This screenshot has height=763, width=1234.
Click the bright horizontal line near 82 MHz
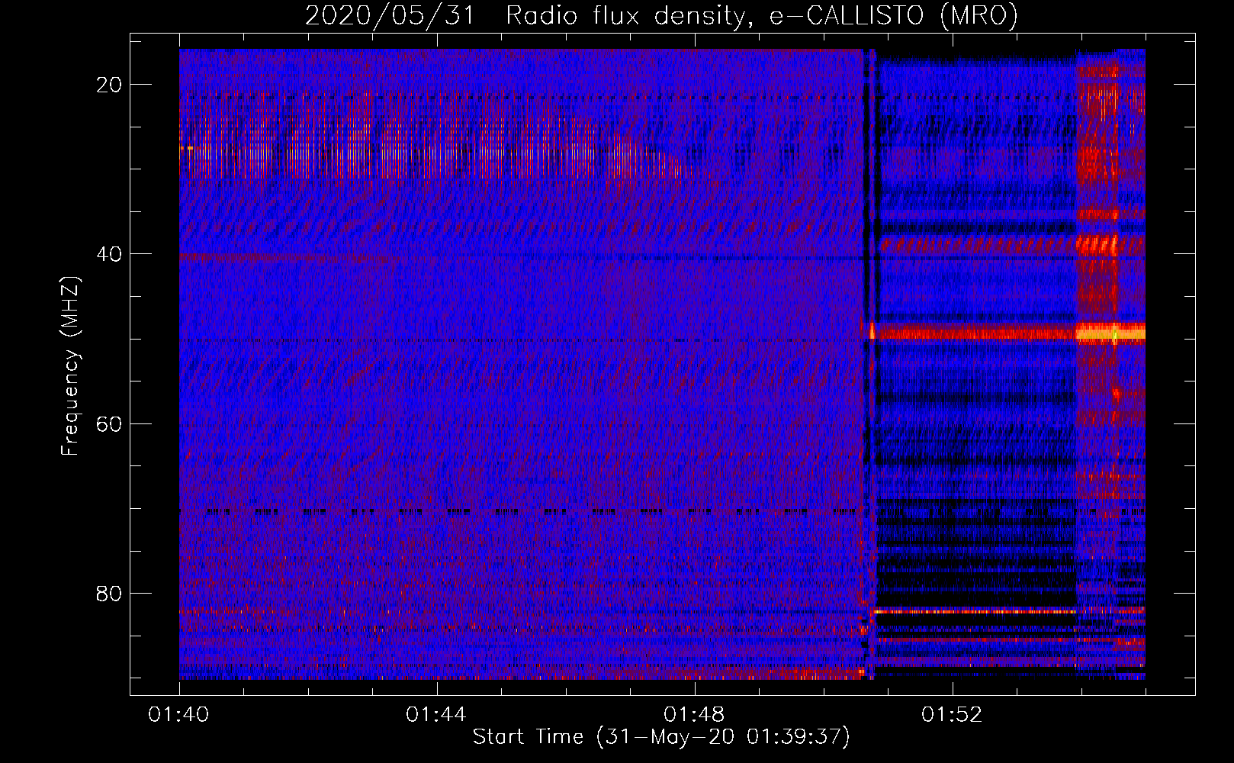(974, 611)
